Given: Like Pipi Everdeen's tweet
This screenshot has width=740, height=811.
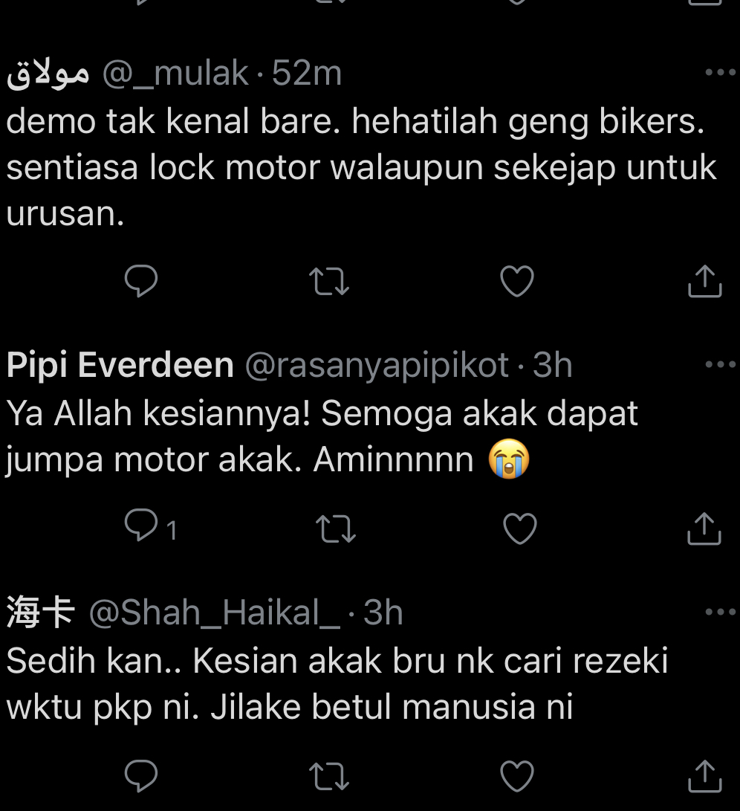Looking at the screenshot, I should 519,529.
